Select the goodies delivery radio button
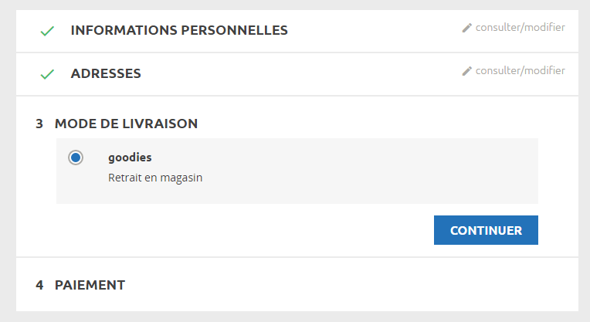This screenshot has height=322, width=590. tap(75, 158)
